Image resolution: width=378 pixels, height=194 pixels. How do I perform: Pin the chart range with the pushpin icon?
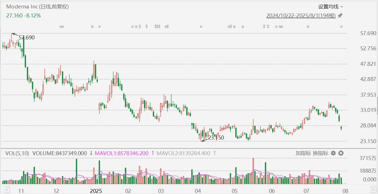click(340, 16)
